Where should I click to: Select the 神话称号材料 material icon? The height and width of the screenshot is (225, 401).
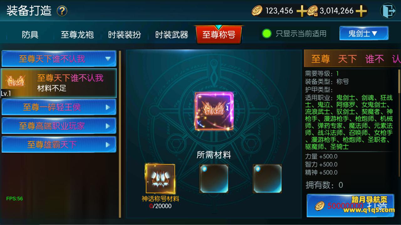point(160,179)
